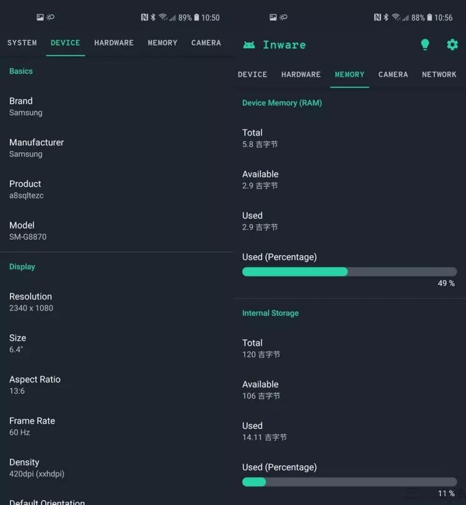Switch to the SYSTEM tab
The image size is (466, 505).
pos(22,43)
